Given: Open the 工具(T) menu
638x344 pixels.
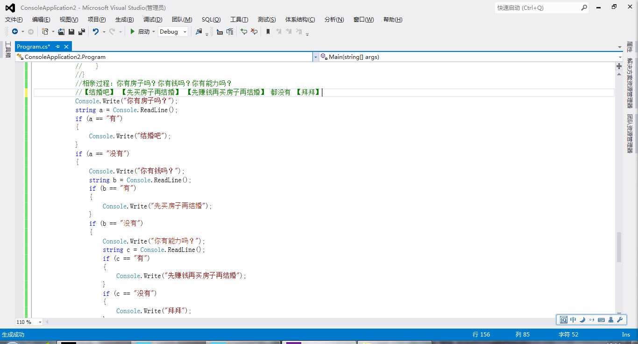Looking at the screenshot, I should coord(239,19).
